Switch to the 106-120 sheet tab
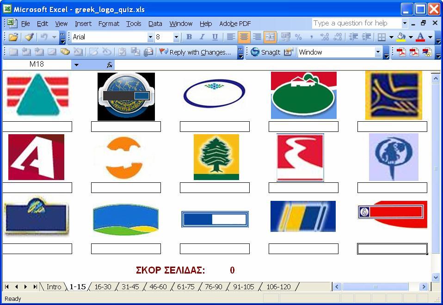The width and height of the screenshot is (443, 305). tap(278, 287)
